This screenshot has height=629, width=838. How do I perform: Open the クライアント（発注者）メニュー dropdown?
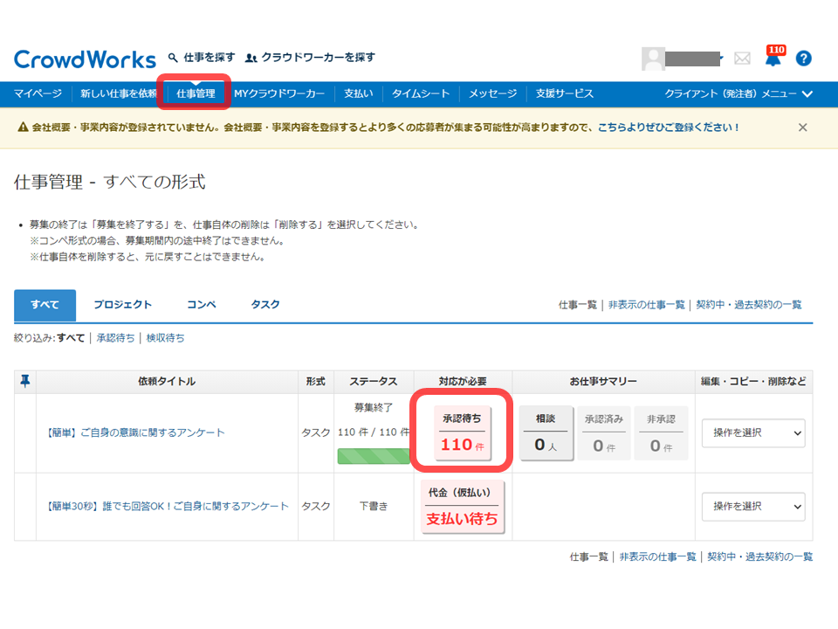737,93
